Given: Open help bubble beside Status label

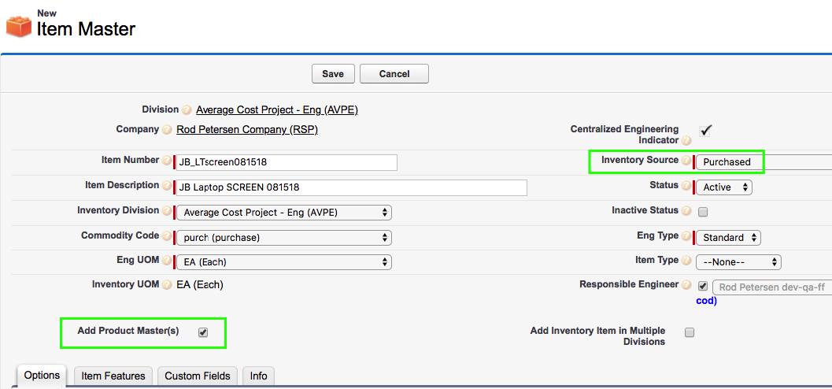Looking at the screenshot, I should point(686,187).
